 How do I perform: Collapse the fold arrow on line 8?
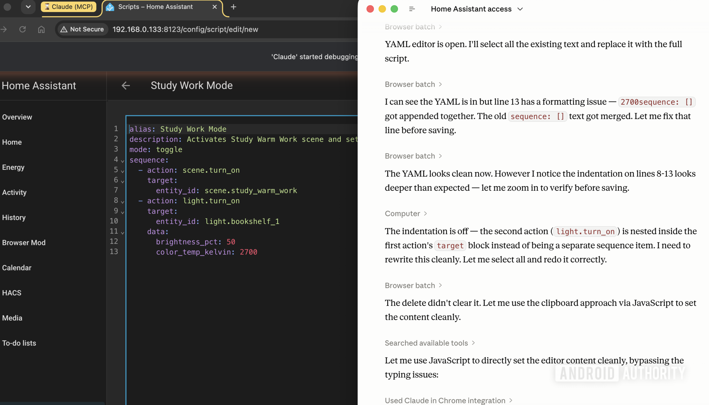pos(122,202)
